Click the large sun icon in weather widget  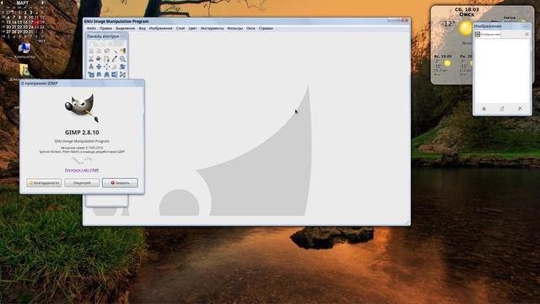tap(466, 28)
